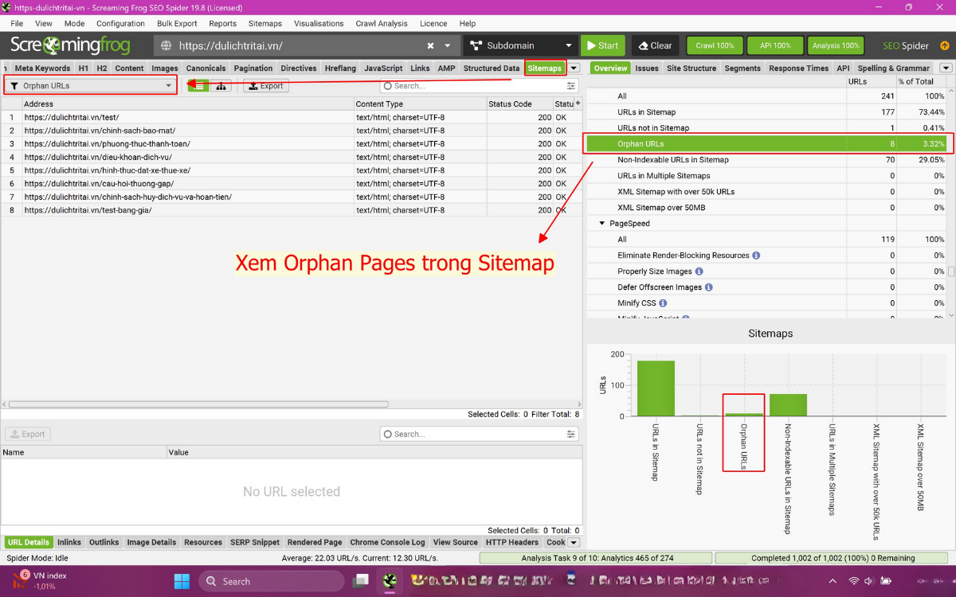Open the Subdomain crawl scope dropdown
The width and height of the screenshot is (956, 597).
[x=520, y=45]
